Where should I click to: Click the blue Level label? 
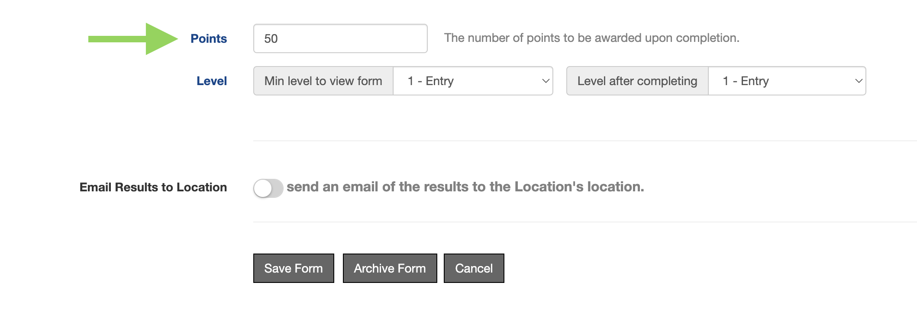[x=212, y=81]
